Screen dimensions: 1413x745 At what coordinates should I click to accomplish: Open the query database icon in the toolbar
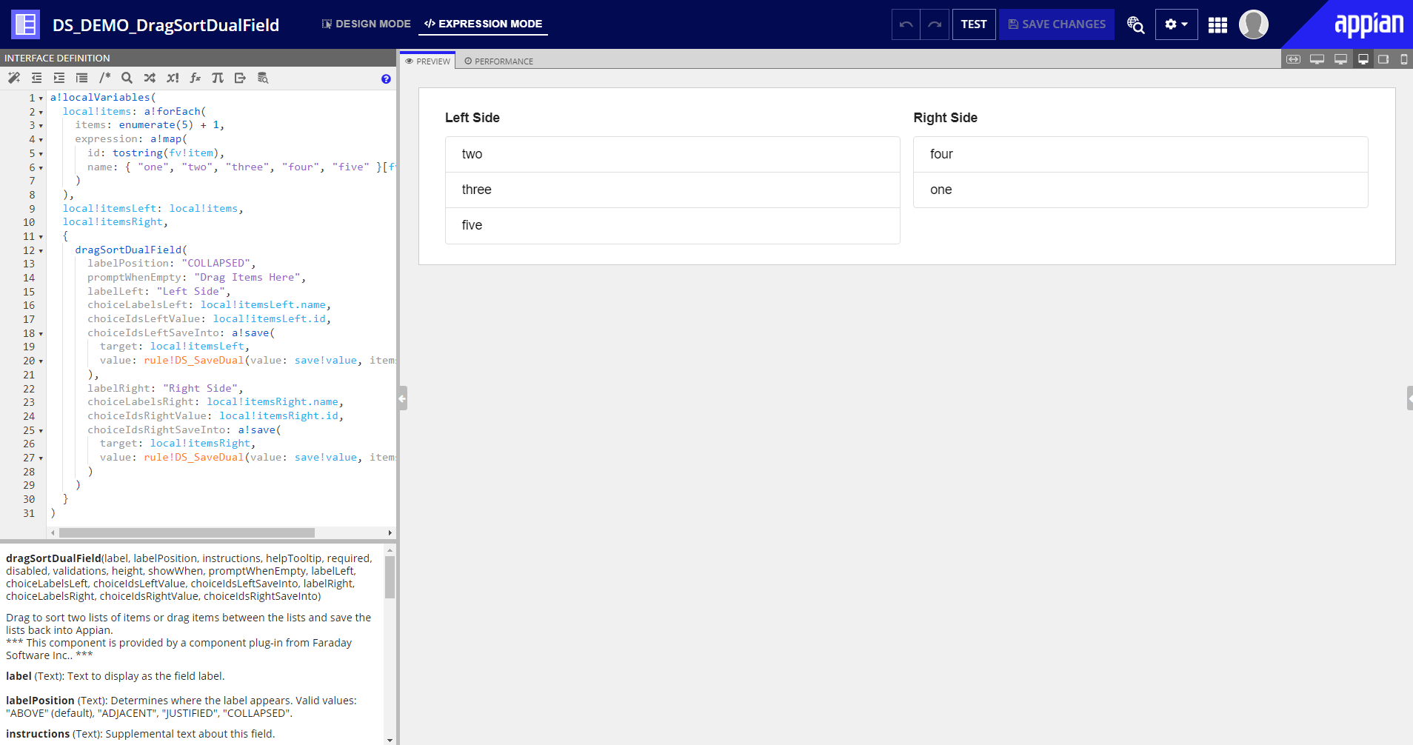tap(263, 78)
